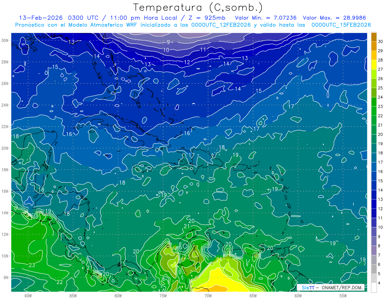The width and height of the screenshot is (389, 300).
Task: Click the "26N" latitude axis label
Action: click(x=5, y=83)
